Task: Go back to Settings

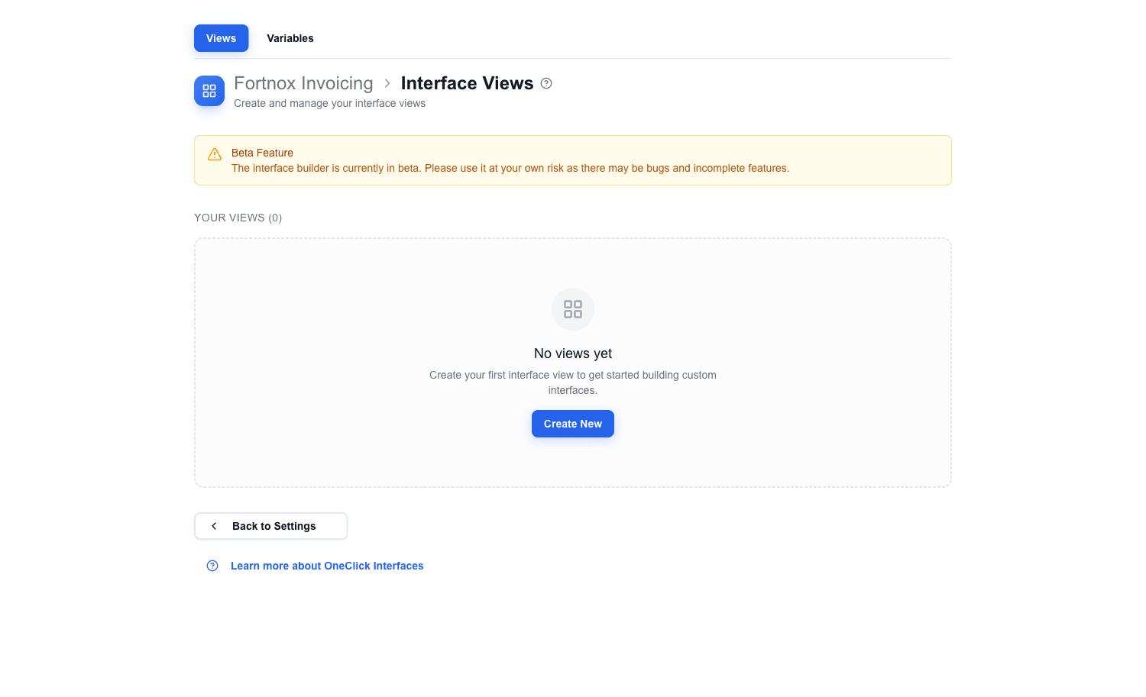Action: (x=270, y=526)
